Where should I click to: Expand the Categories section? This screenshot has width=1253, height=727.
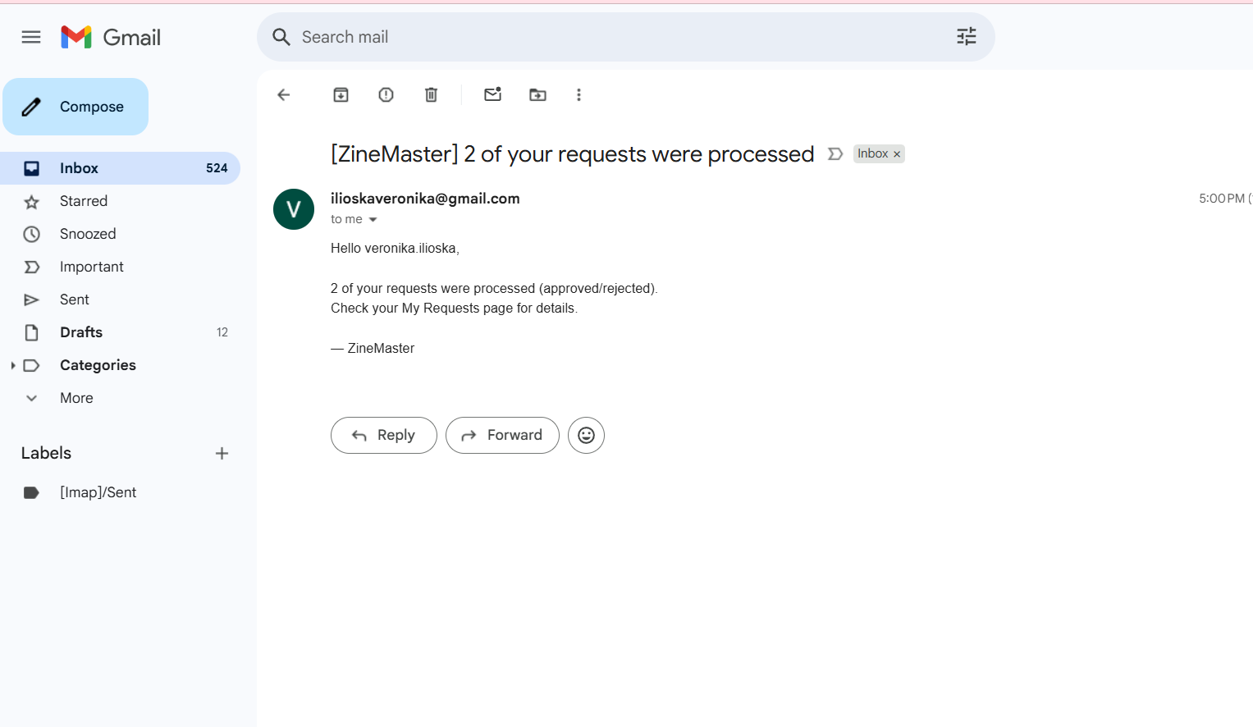point(13,365)
